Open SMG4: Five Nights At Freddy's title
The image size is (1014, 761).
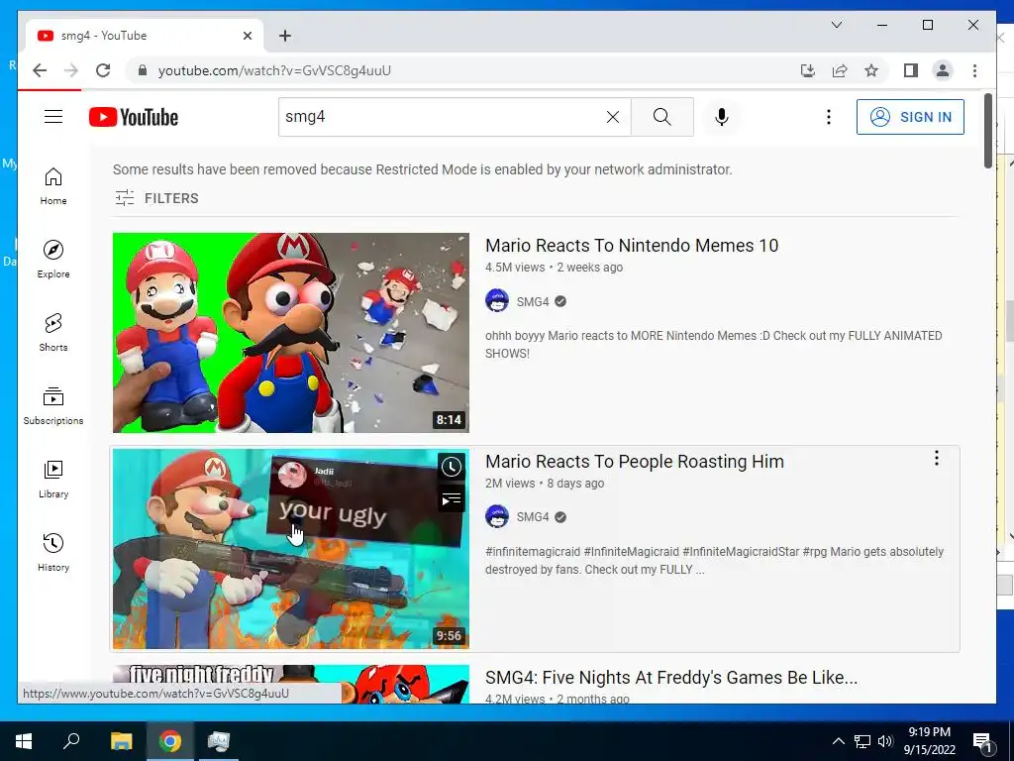(x=671, y=678)
